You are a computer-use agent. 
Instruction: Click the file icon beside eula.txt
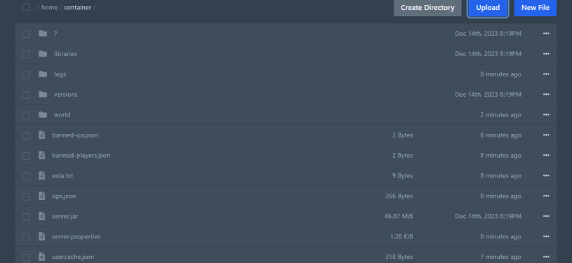[42, 176]
